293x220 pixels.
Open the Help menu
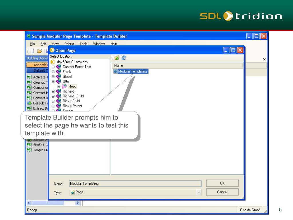tap(114, 44)
